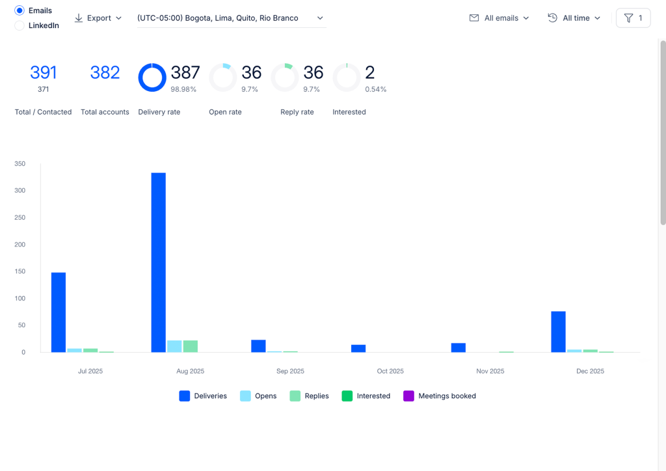Click the 382 total accounts number
666x471 pixels.
(105, 73)
